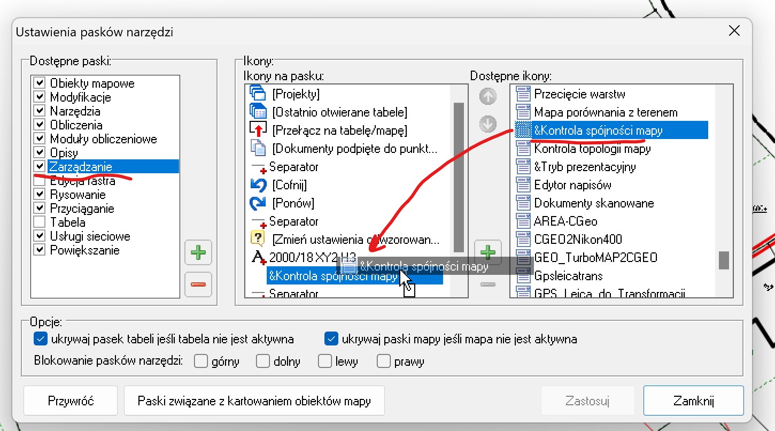775x431 pixels.
Task: Select Moduły obliczeniowe in bars list
Action: click(104, 139)
